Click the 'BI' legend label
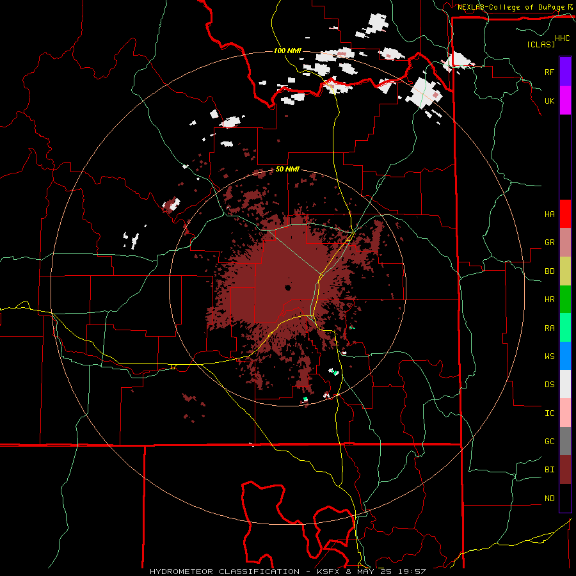The height and width of the screenshot is (576, 576). click(549, 470)
